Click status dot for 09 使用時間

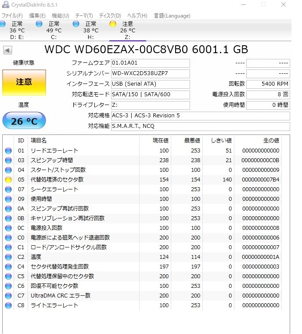click(8, 199)
